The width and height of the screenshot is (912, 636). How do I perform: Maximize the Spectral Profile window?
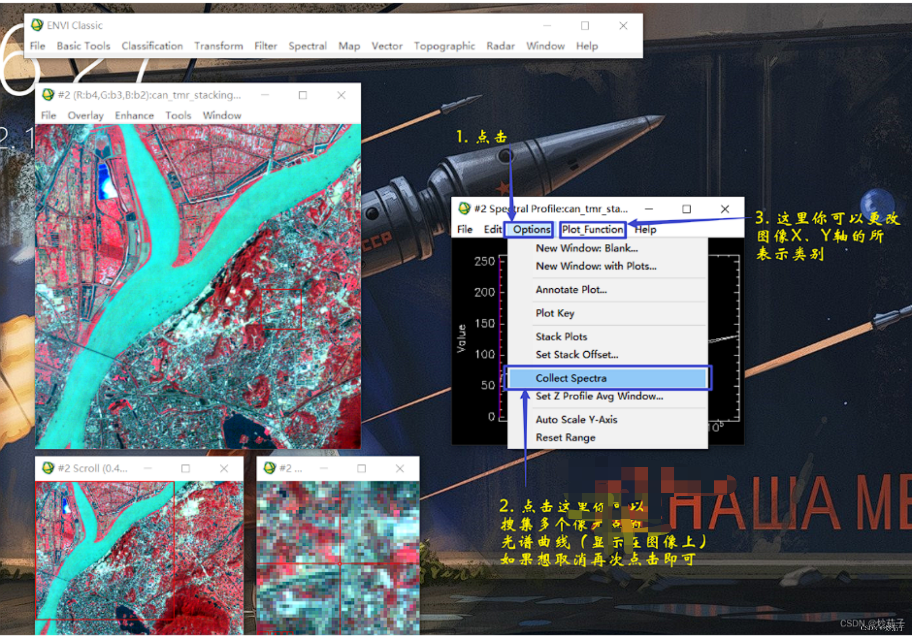click(x=686, y=209)
